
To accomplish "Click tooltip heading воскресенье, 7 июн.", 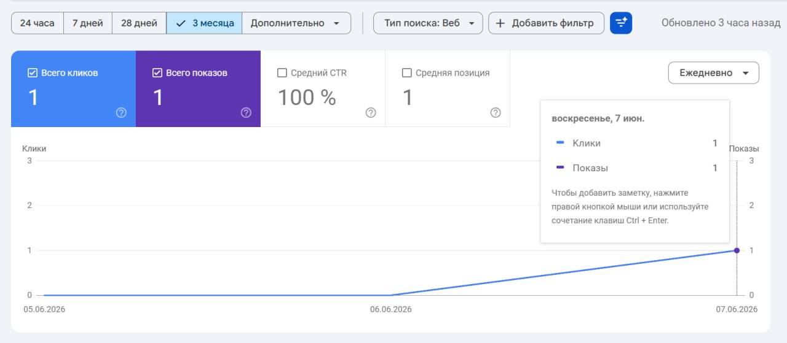I will (598, 118).
